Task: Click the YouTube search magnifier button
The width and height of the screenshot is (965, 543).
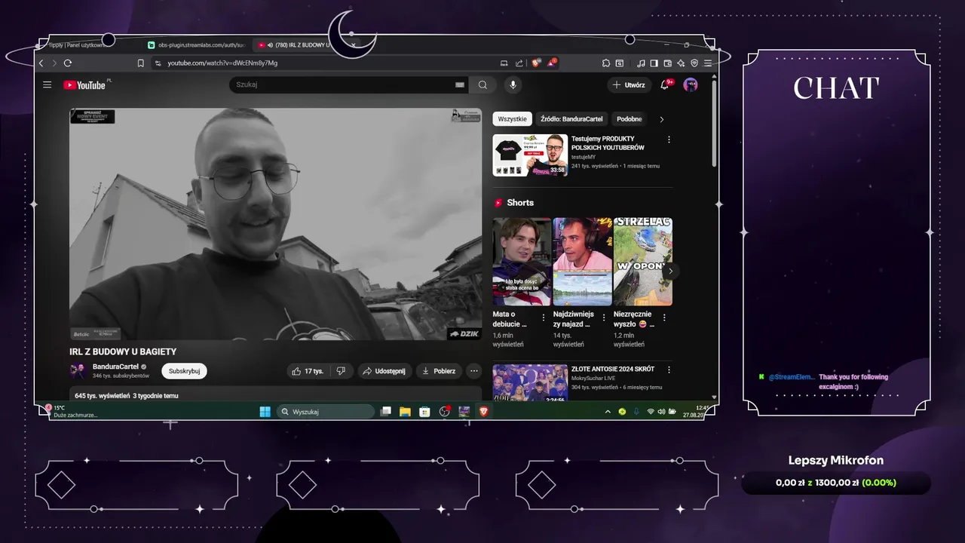Action: [482, 85]
